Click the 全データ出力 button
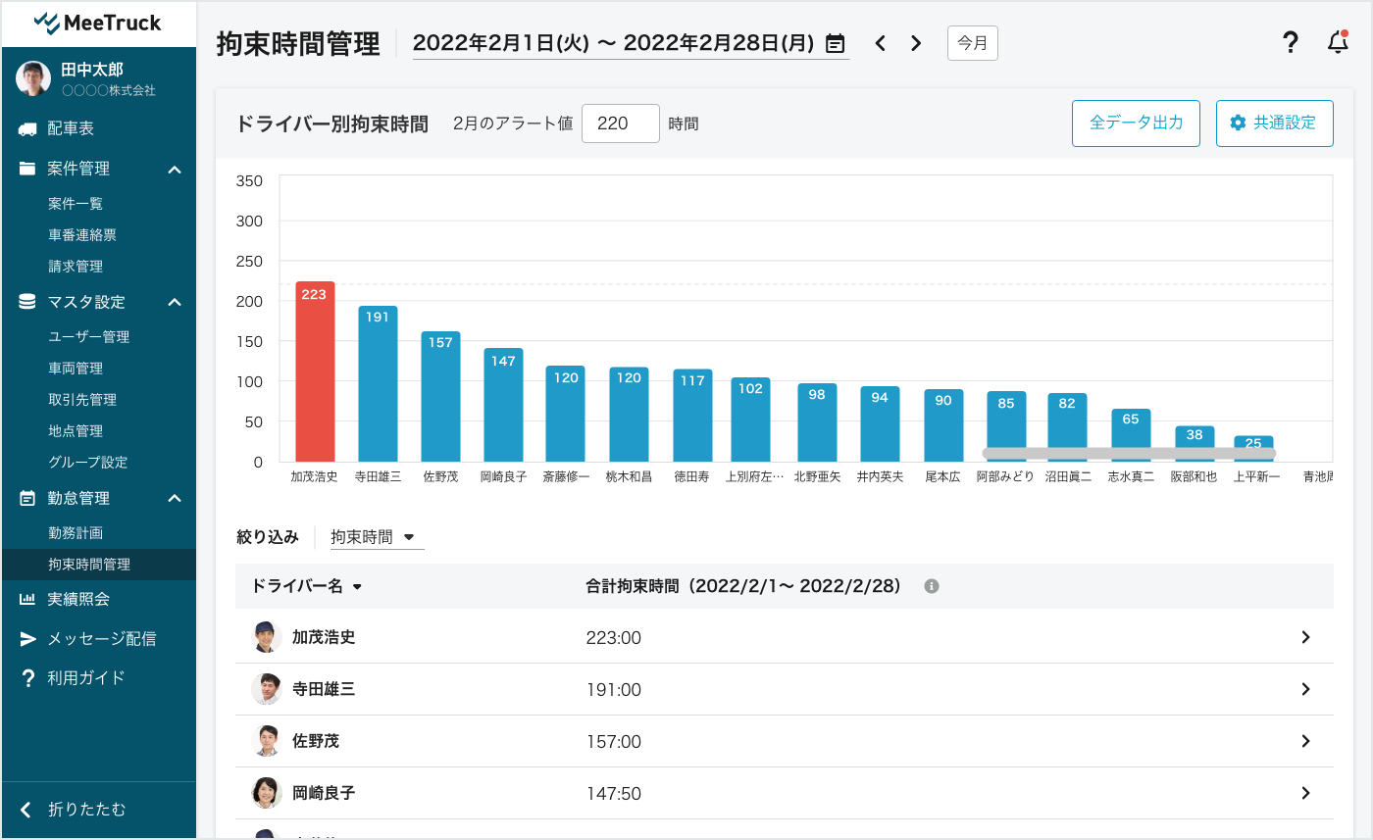The image size is (1373, 840). [1136, 124]
